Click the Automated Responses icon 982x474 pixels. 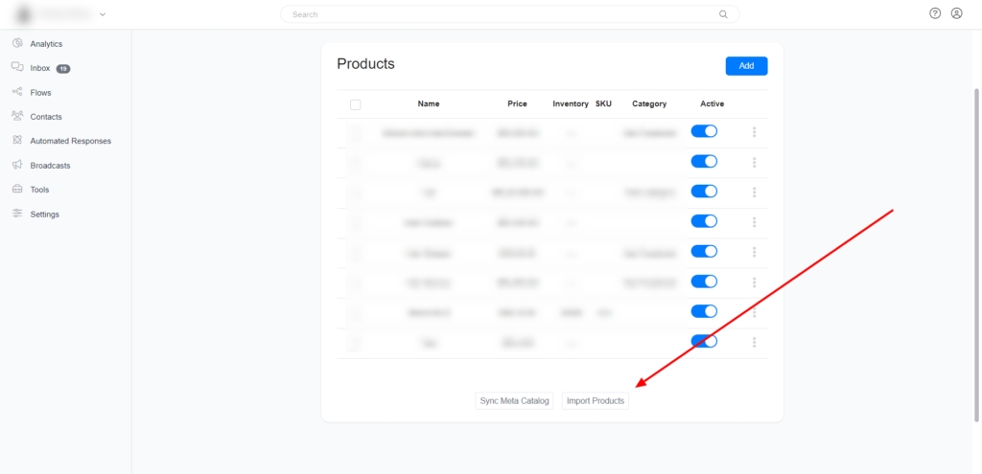(17, 141)
